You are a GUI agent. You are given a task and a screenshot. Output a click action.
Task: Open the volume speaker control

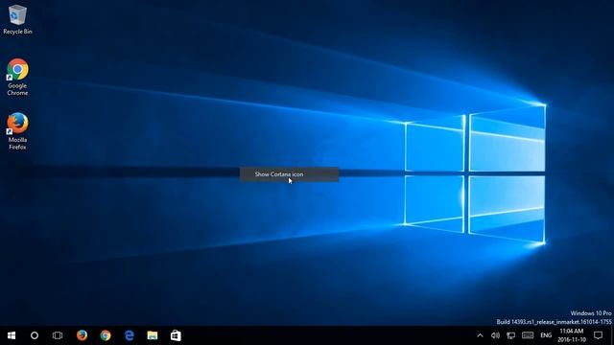pos(495,335)
